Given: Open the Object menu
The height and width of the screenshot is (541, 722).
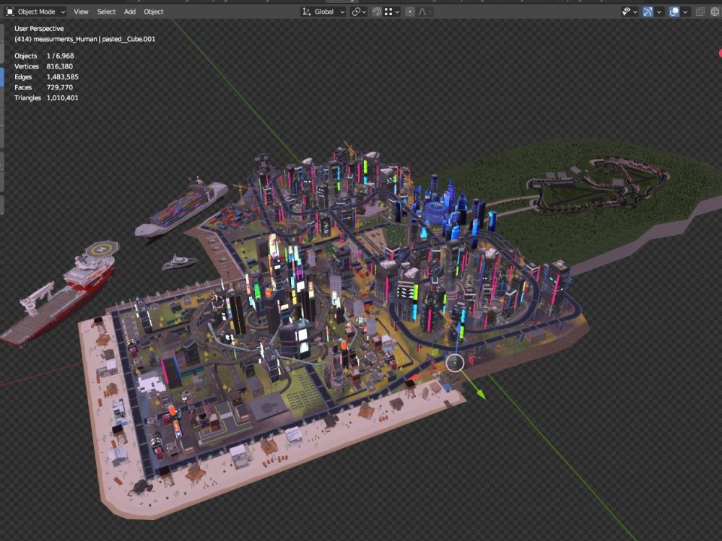Looking at the screenshot, I should click(x=153, y=12).
